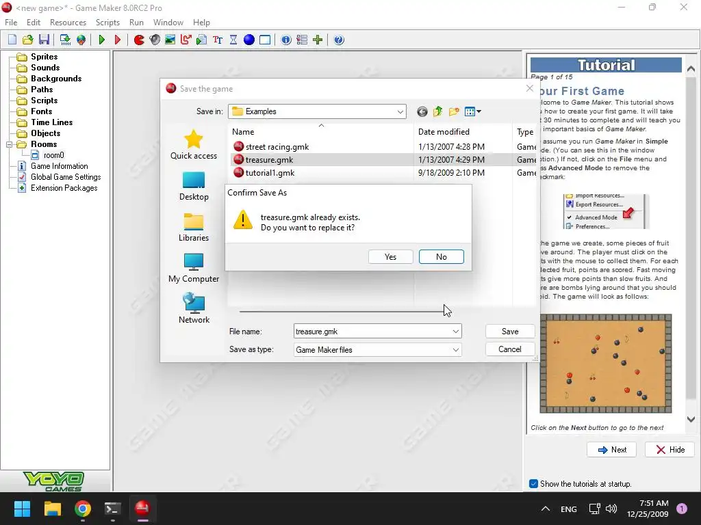Select tutorial1.gmk file
Image resolution: width=701 pixels, height=525 pixels.
pos(270,173)
